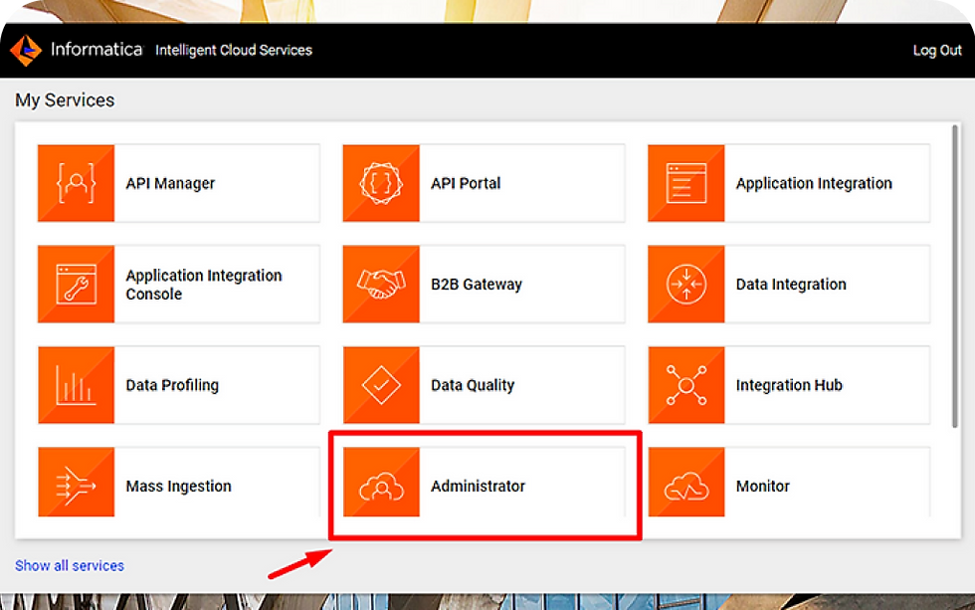Open the API Manager icon tile

click(76, 183)
